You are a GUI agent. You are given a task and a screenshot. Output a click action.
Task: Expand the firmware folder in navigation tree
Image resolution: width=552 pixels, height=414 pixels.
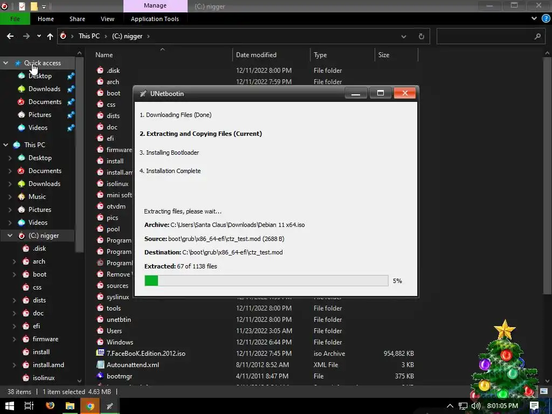(14, 340)
